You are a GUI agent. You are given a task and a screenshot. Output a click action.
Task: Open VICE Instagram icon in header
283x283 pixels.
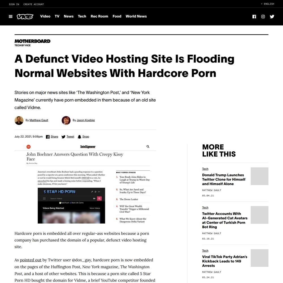coord(263,17)
